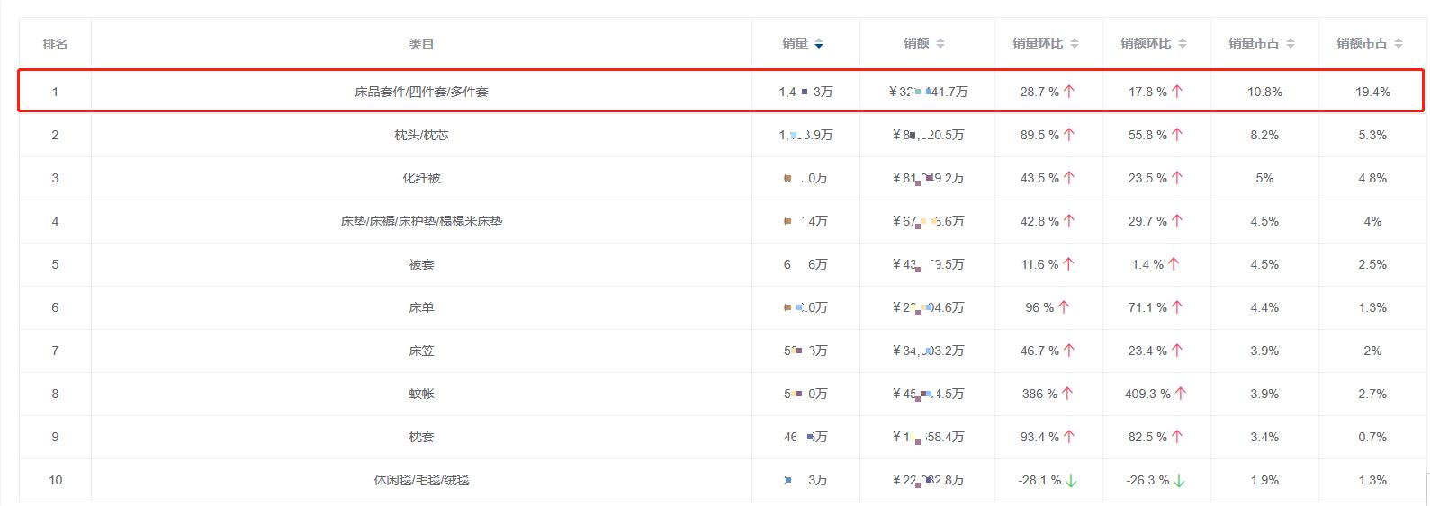Click sort arrows next to 销额 header
This screenshot has height=506, width=1430.
click(x=940, y=44)
